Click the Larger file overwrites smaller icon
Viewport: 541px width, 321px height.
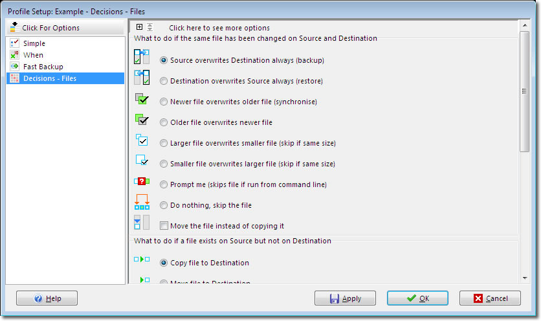[x=142, y=140]
